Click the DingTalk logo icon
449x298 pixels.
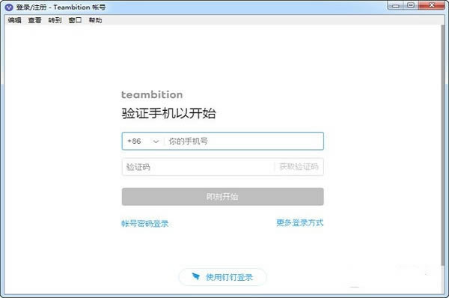pyautogui.click(x=195, y=276)
